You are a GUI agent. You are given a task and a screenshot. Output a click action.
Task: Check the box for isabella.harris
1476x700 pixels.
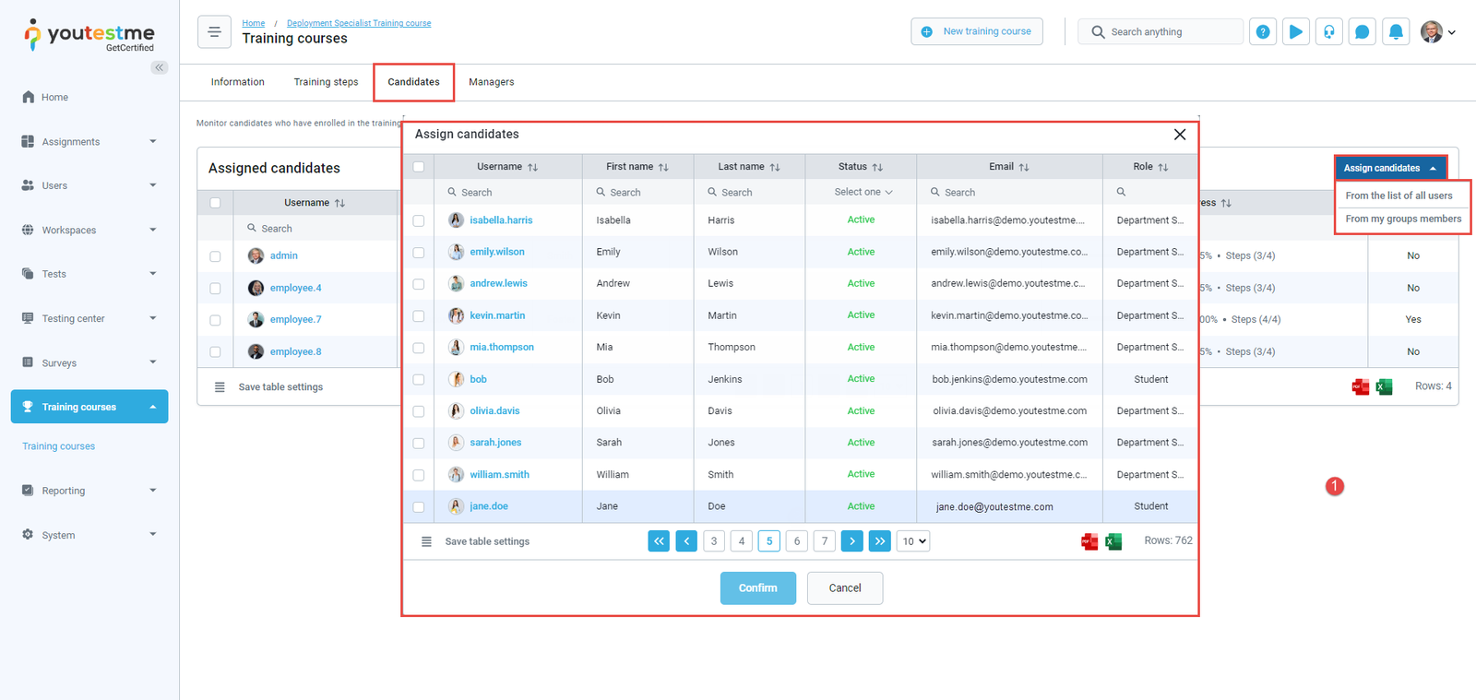click(x=419, y=220)
